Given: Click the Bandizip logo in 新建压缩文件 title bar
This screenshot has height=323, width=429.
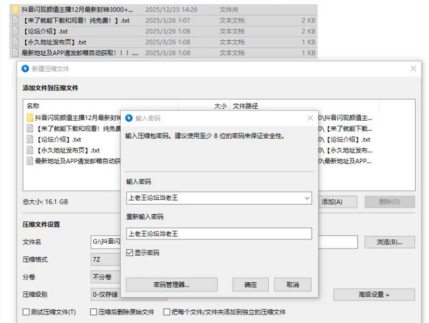Looking at the screenshot, I should click(25, 69).
